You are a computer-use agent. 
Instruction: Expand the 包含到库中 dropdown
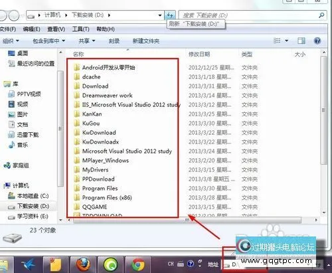48,41
